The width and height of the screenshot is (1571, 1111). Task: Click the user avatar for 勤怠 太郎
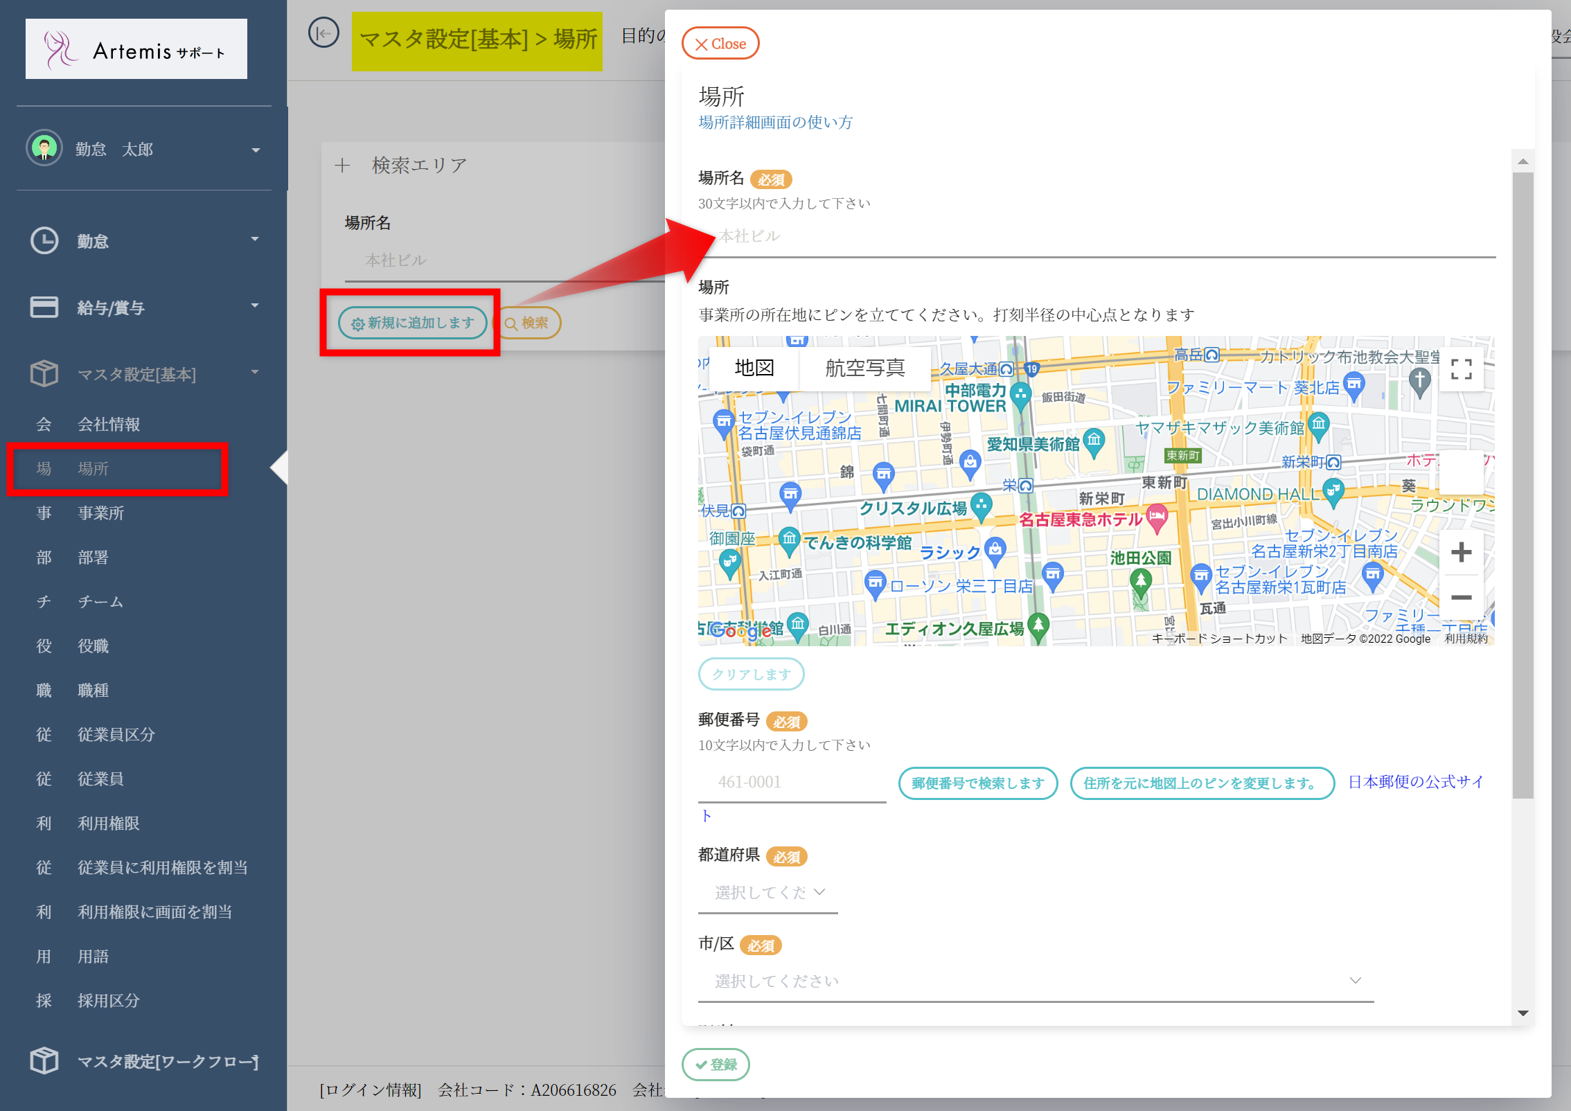click(x=44, y=148)
